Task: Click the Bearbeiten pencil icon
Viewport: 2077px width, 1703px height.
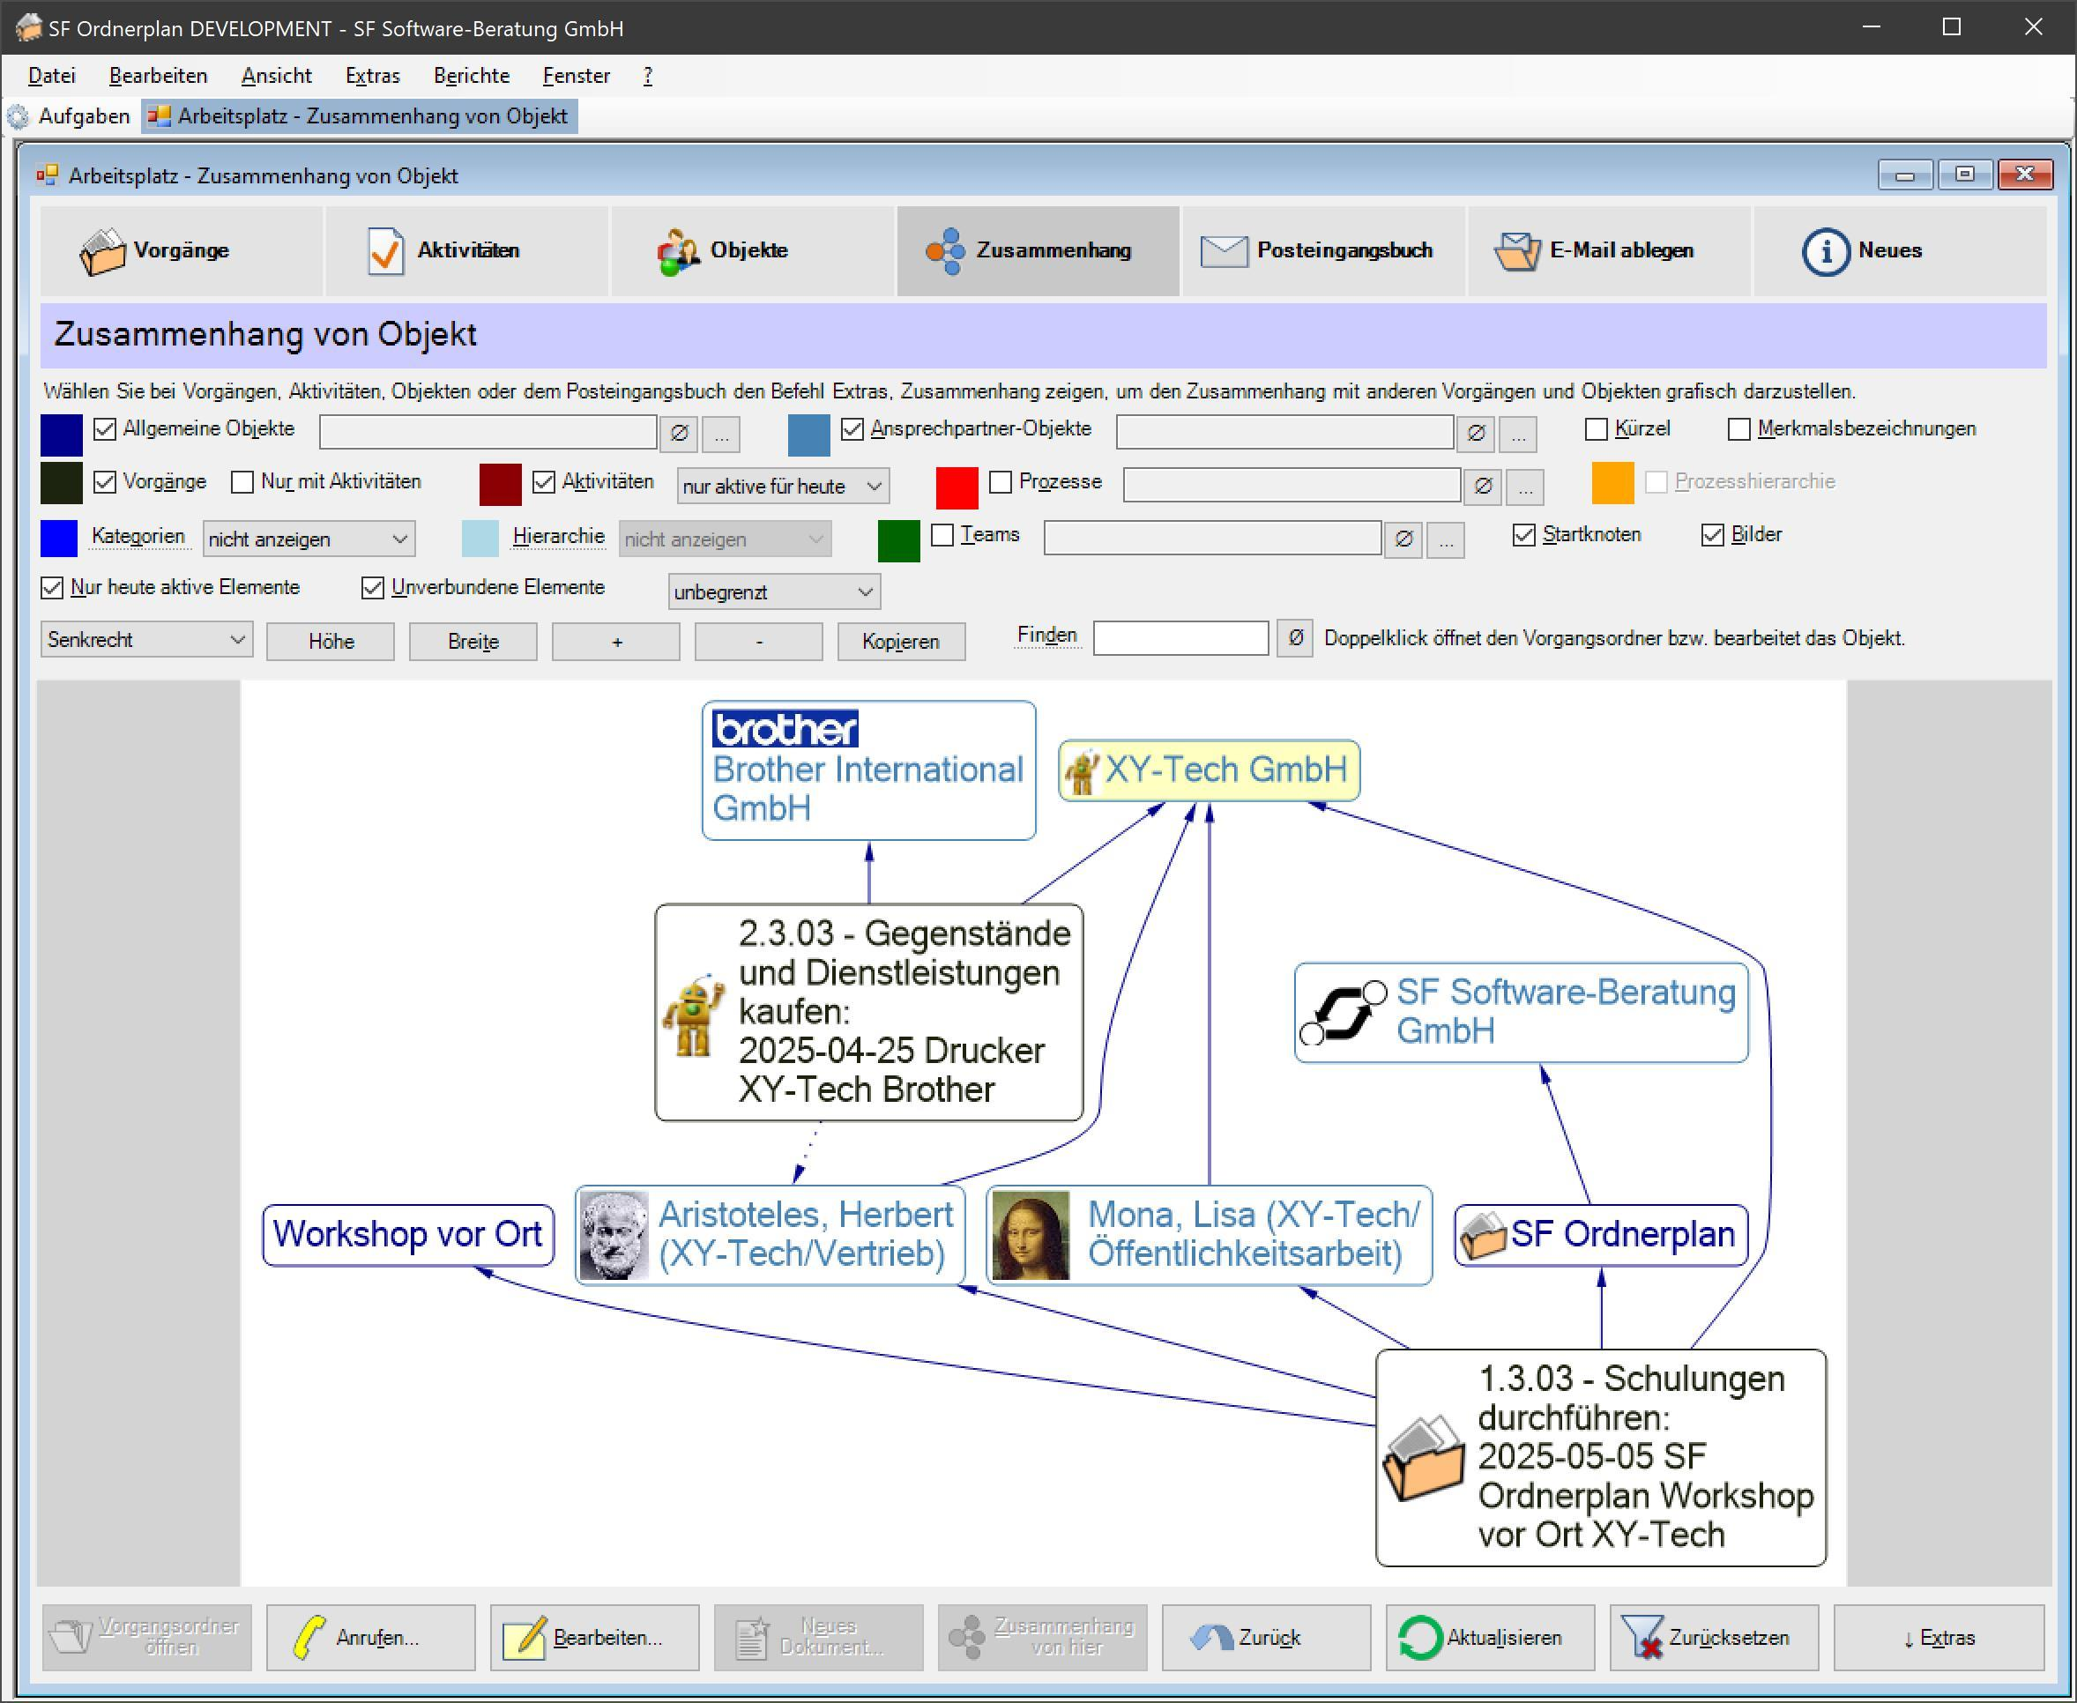Action: (x=524, y=1637)
